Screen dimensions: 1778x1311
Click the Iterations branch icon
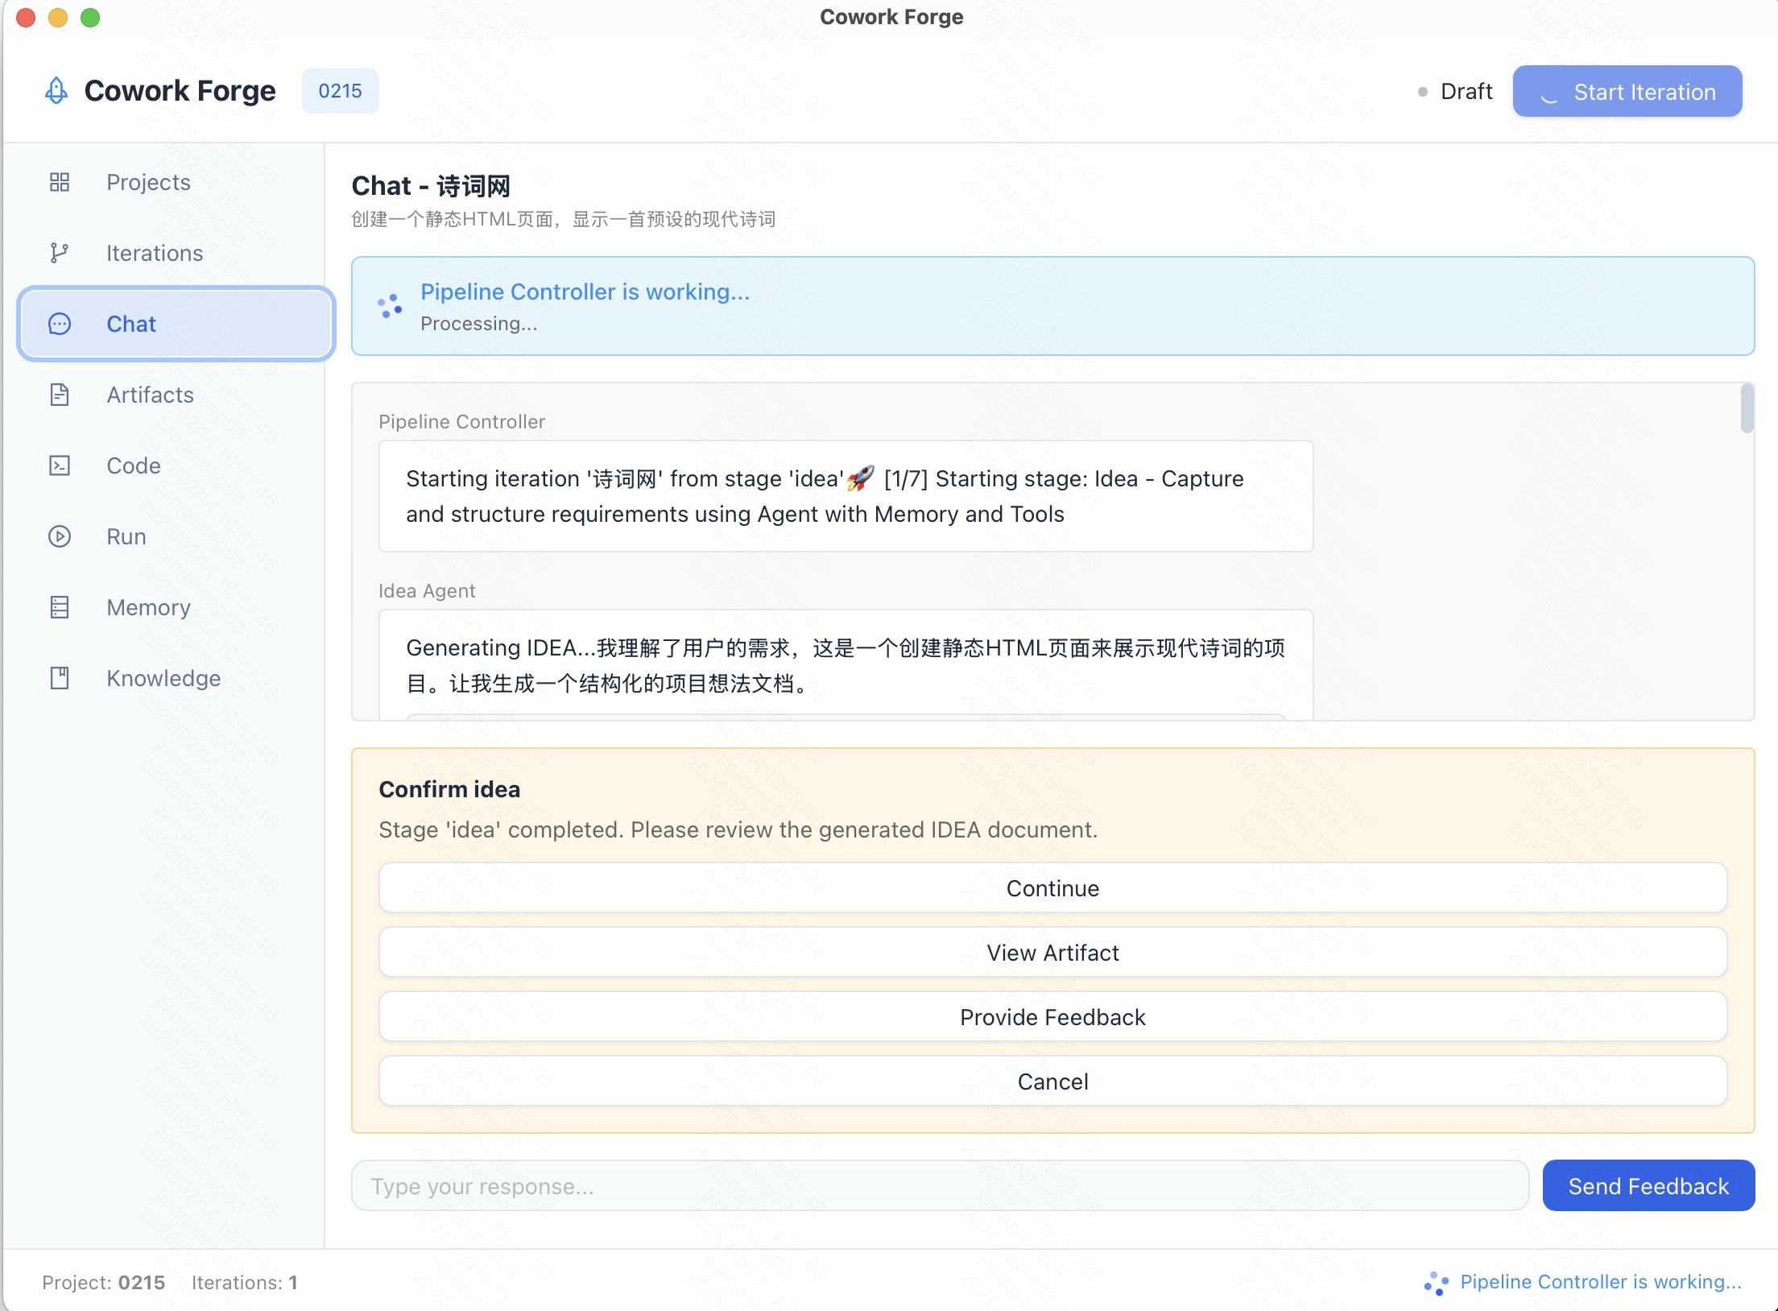[60, 253]
